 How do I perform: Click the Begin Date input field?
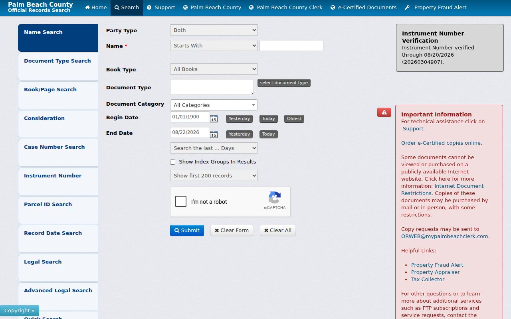pyautogui.click(x=190, y=117)
